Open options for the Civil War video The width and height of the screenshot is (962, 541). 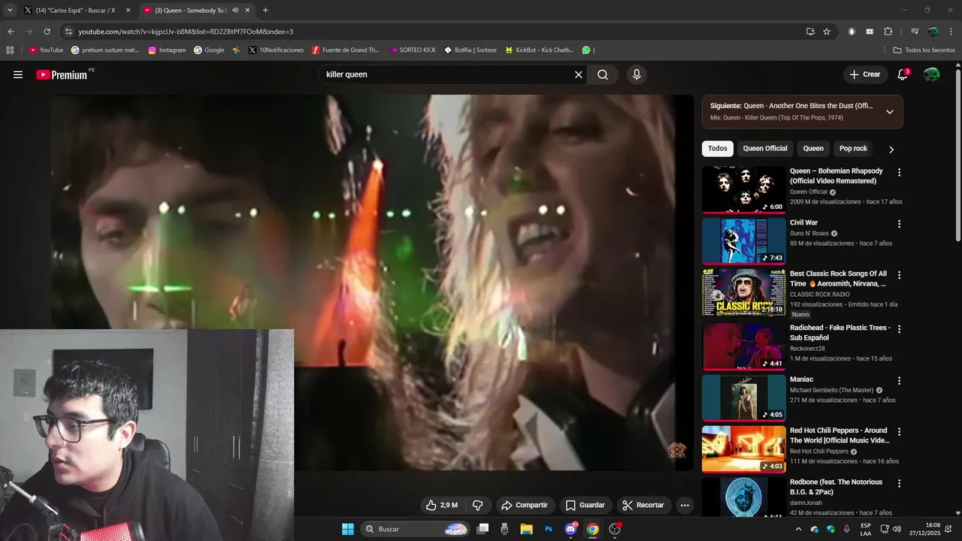(899, 224)
